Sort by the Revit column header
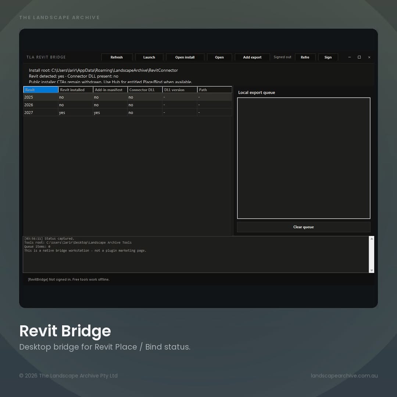This screenshot has width=397, height=397. pos(41,90)
